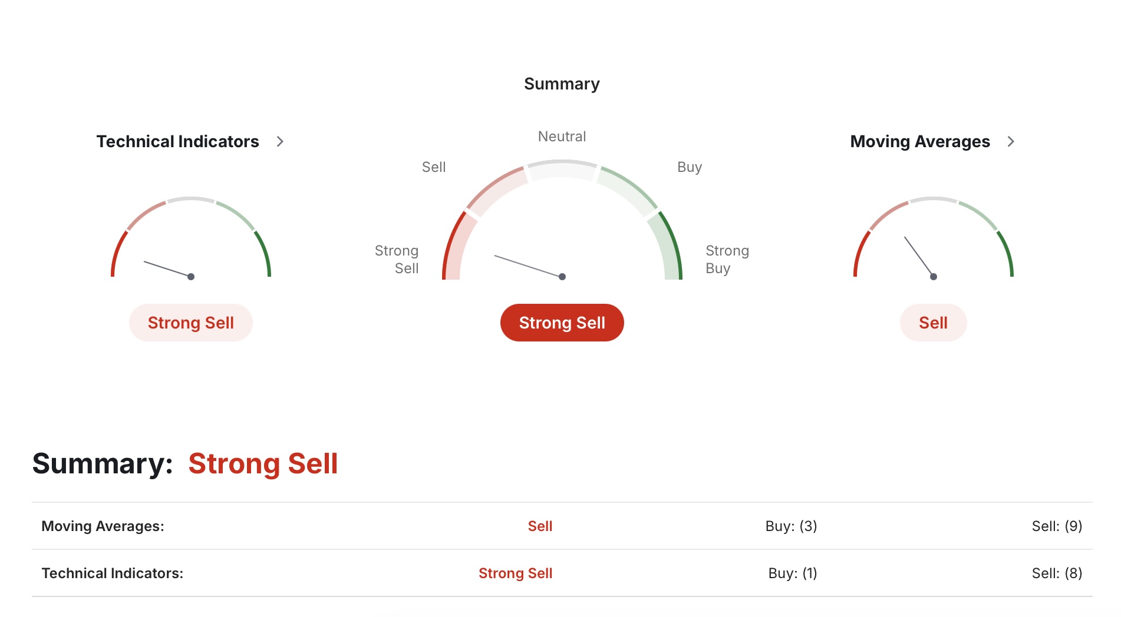The image size is (1121, 617).
Task: Click Buy: (3) in Moving Averages row
Action: click(x=791, y=526)
